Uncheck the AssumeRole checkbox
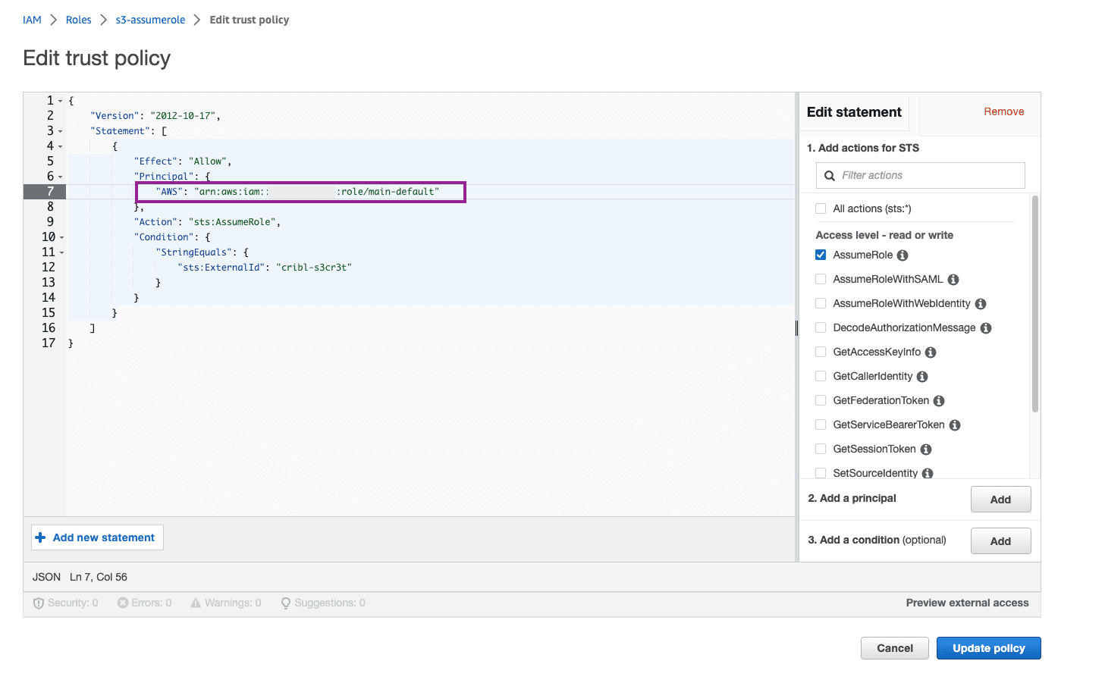The width and height of the screenshot is (1105, 683). point(821,255)
